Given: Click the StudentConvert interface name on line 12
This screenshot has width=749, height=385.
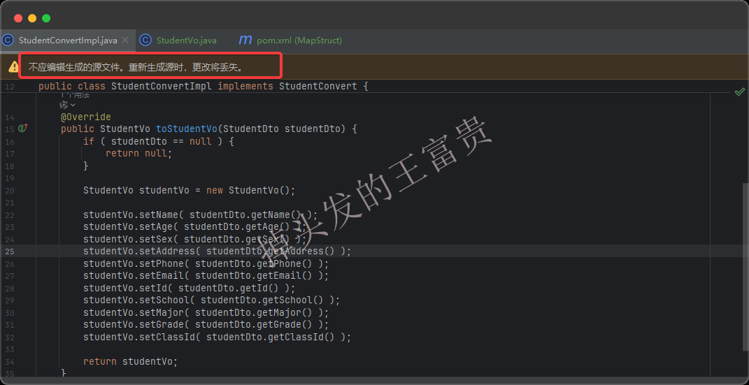Looking at the screenshot, I should pyautogui.click(x=318, y=87).
